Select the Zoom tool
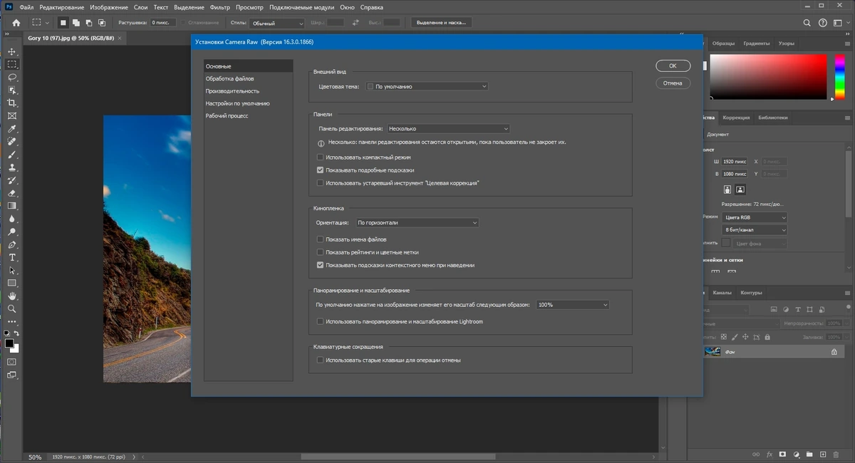 (x=12, y=308)
